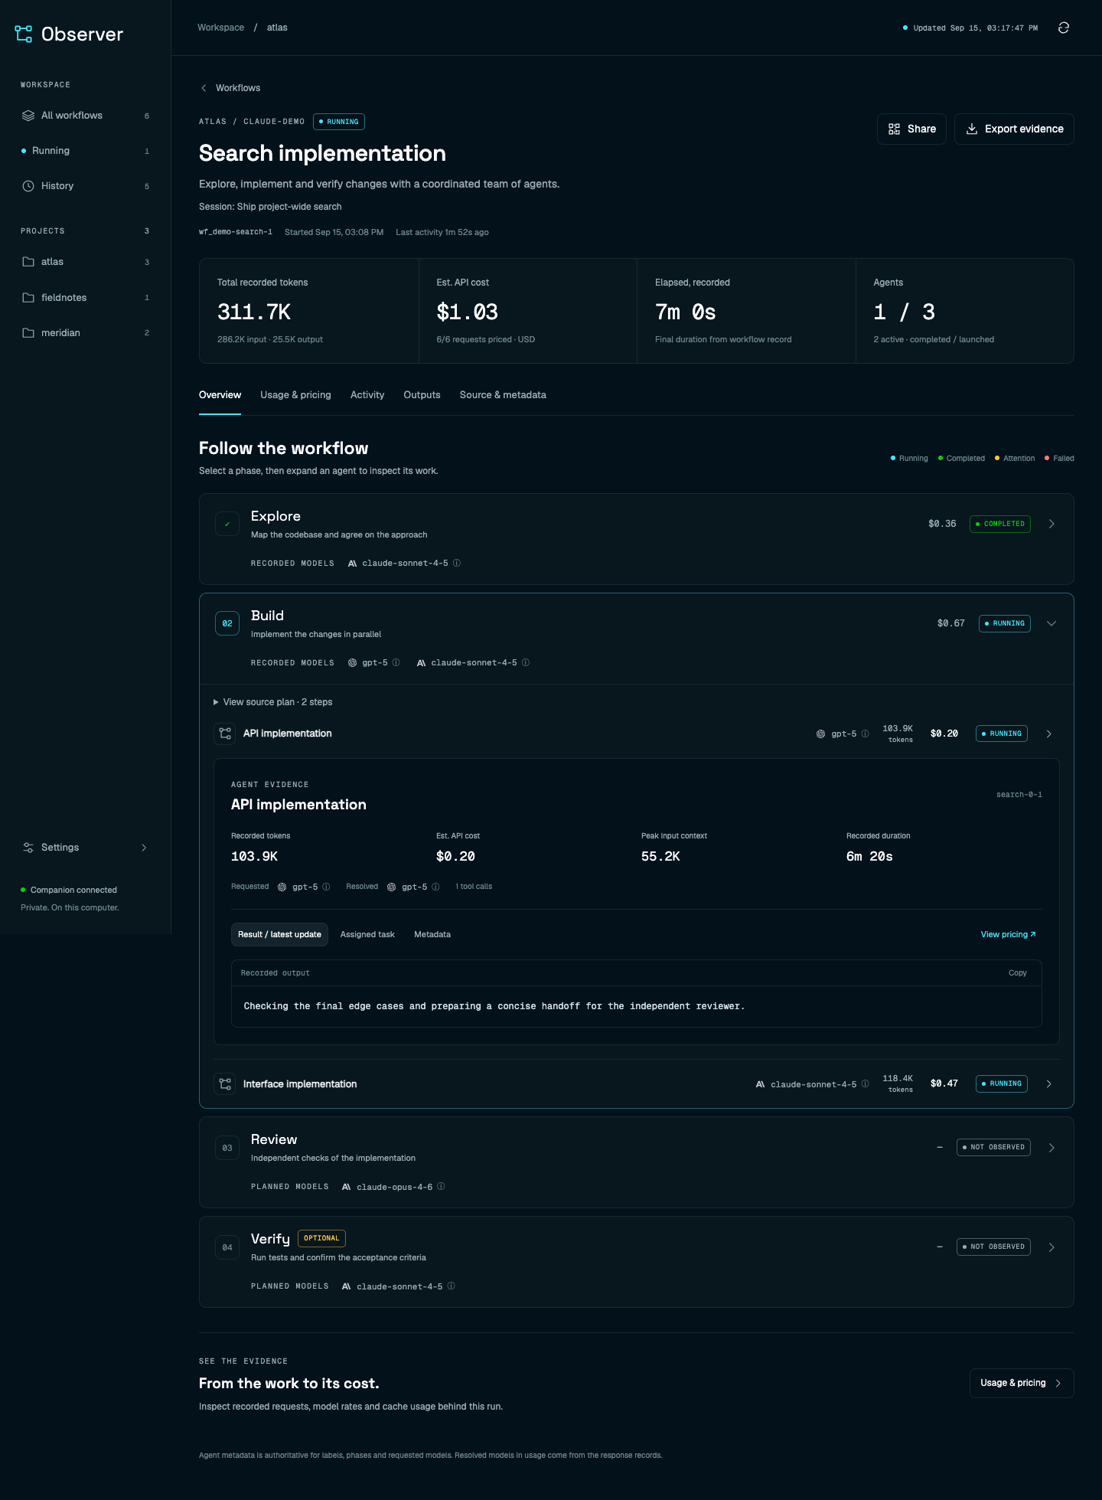Click the 02 step badge on Build
This screenshot has height=1500, width=1102.
click(x=227, y=623)
